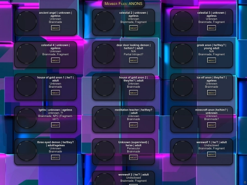Select 'werewolf 1 | he/? | adult' title

(211, 143)
